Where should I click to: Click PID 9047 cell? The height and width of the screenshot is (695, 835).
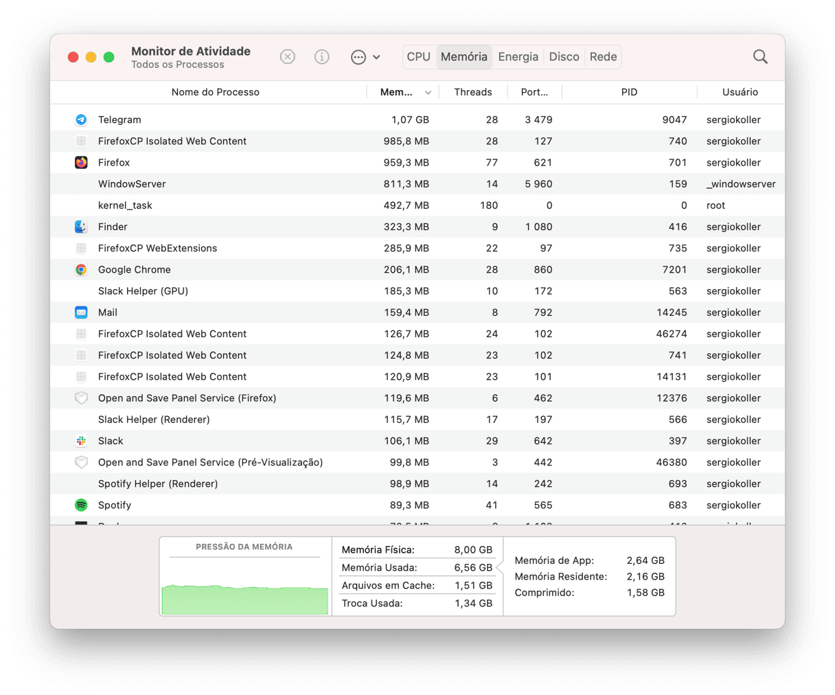(x=674, y=119)
